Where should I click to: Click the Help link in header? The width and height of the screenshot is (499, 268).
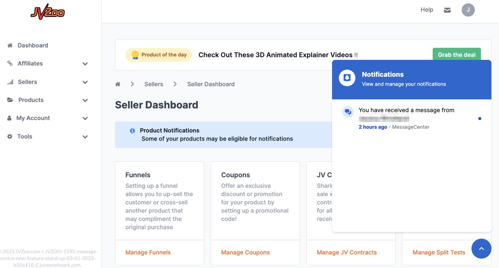(x=427, y=10)
